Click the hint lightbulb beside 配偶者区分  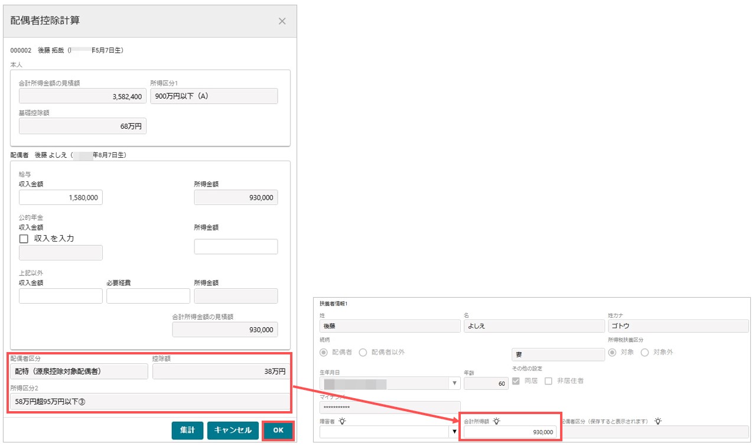(x=656, y=421)
